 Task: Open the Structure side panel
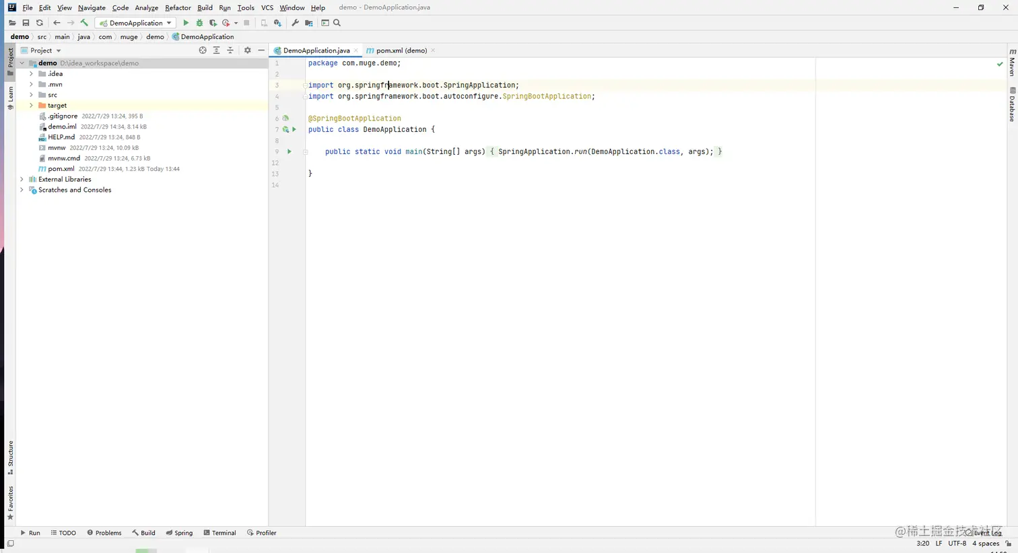(10, 457)
